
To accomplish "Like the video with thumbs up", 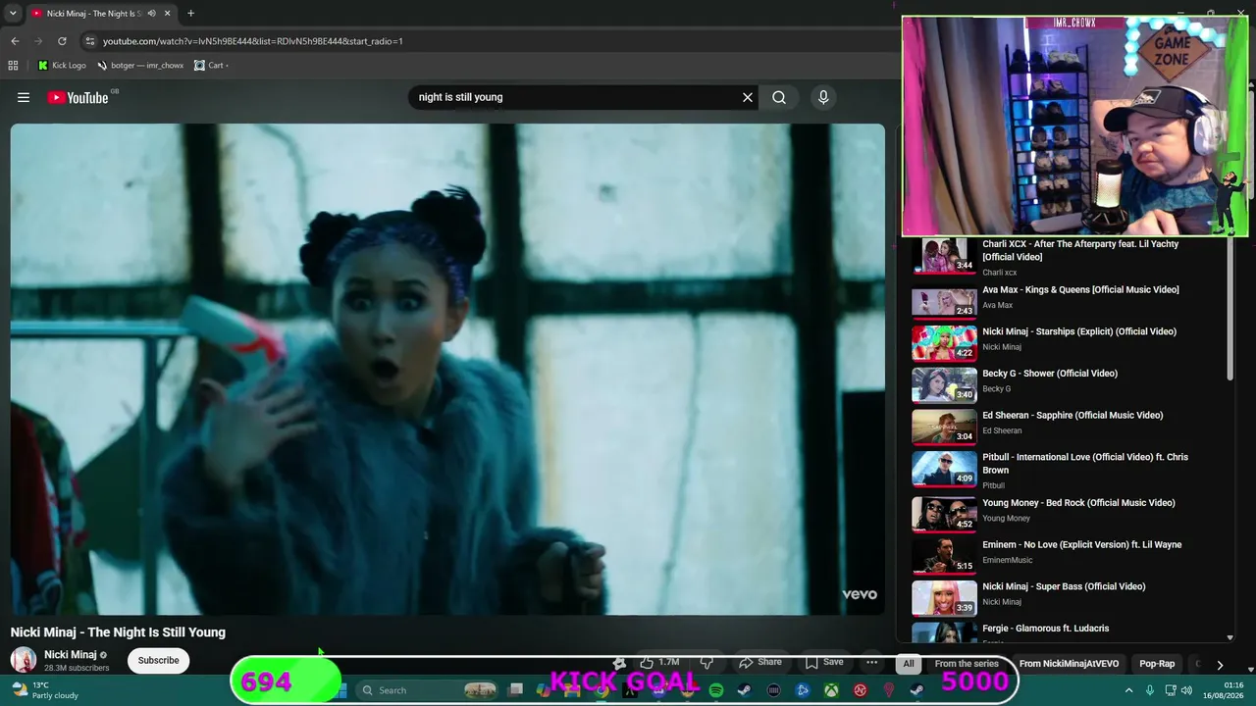I will (659, 662).
